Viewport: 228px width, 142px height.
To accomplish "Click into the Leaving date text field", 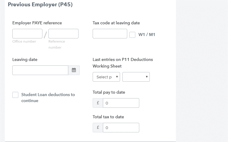I will [40, 70].
